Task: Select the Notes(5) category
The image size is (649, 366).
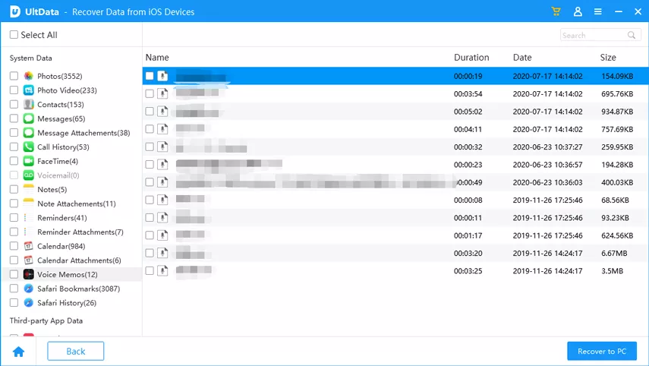Action: pos(52,189)
